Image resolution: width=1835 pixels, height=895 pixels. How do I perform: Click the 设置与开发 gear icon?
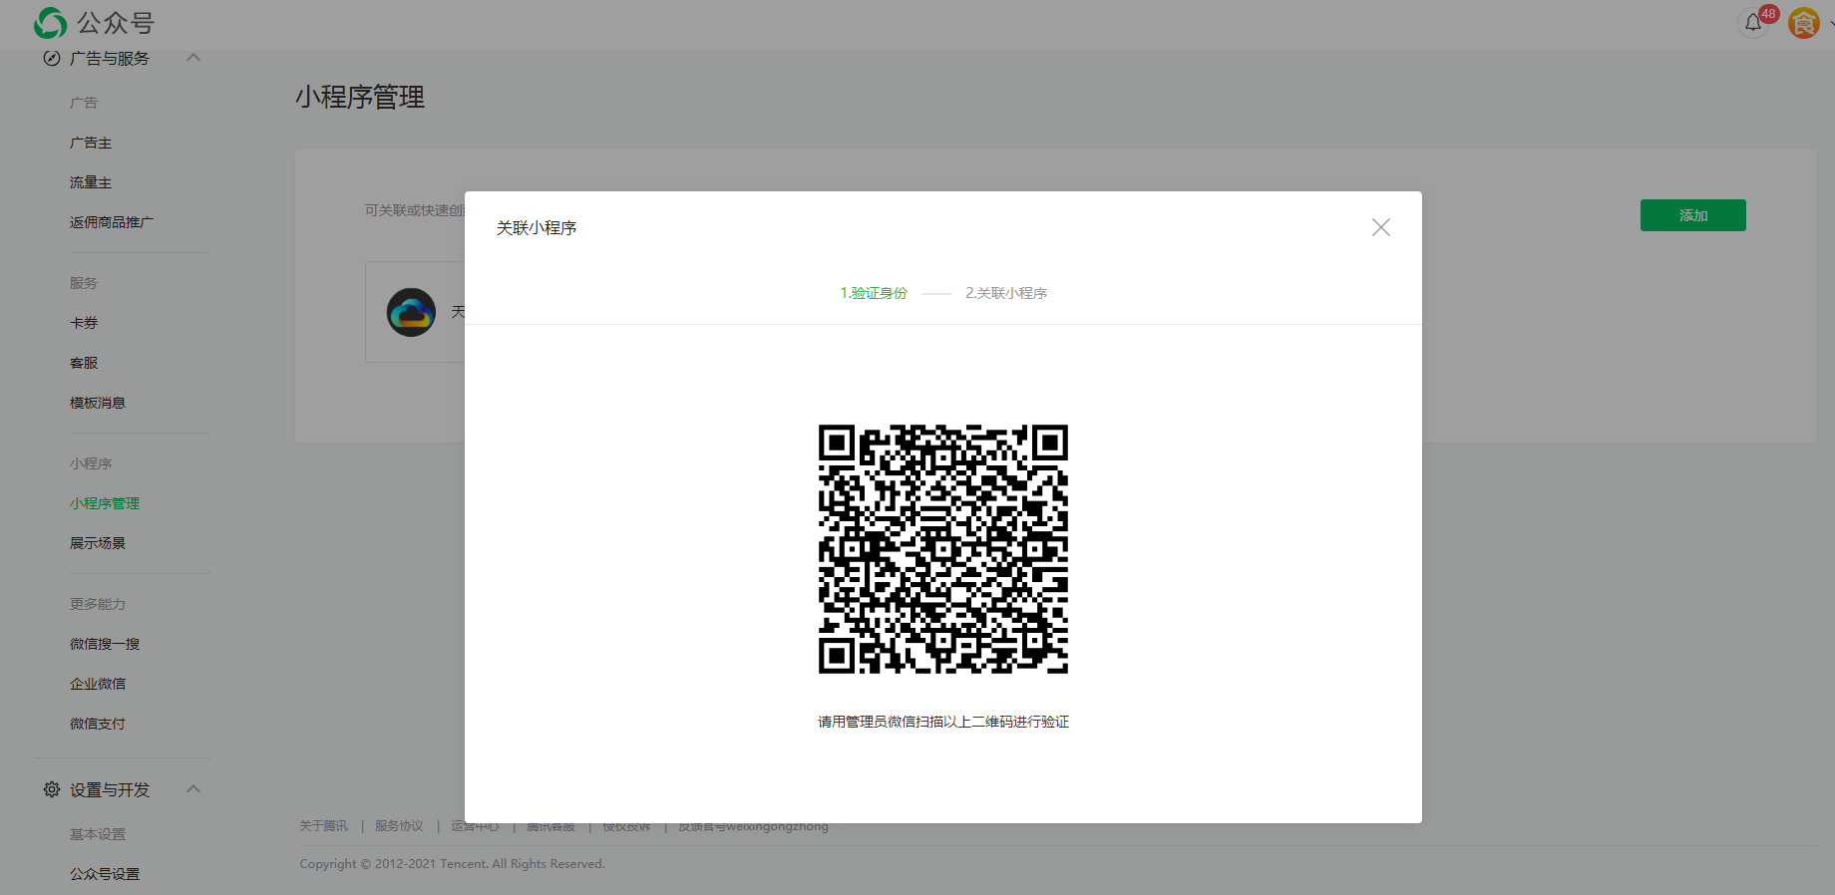tap(52, 789)
